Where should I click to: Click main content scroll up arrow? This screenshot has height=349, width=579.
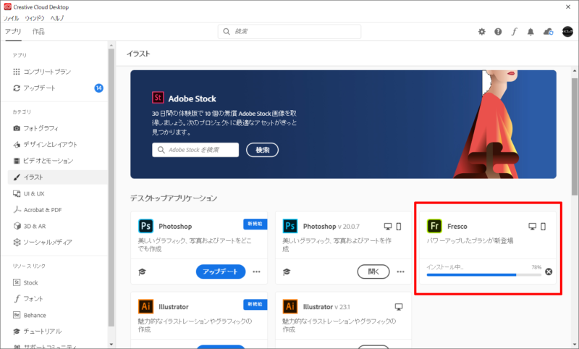[575, 71]
